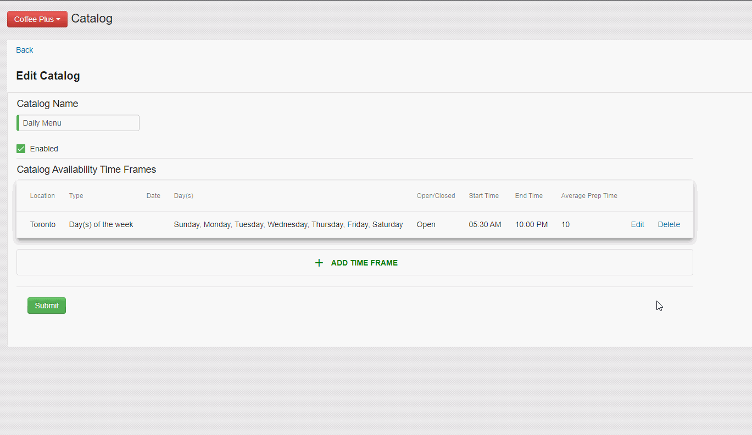Select the Toronto availability row
Image resolution: width=752 pixels, height=435 pixels.
point(275,224)
